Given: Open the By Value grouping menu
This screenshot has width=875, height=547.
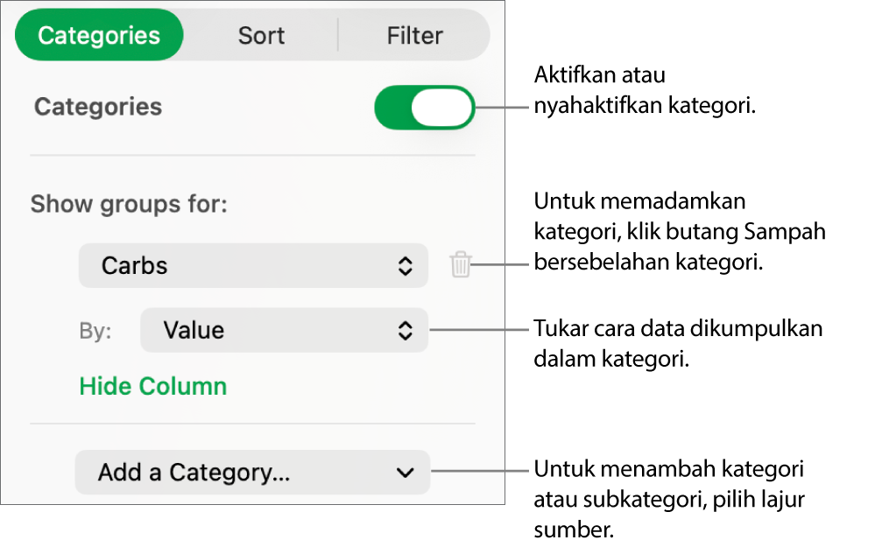Looking at the screenshot, I should point(283,331).
